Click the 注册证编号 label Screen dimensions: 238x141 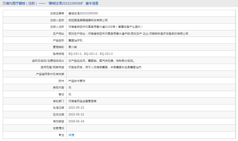point(57,13)
